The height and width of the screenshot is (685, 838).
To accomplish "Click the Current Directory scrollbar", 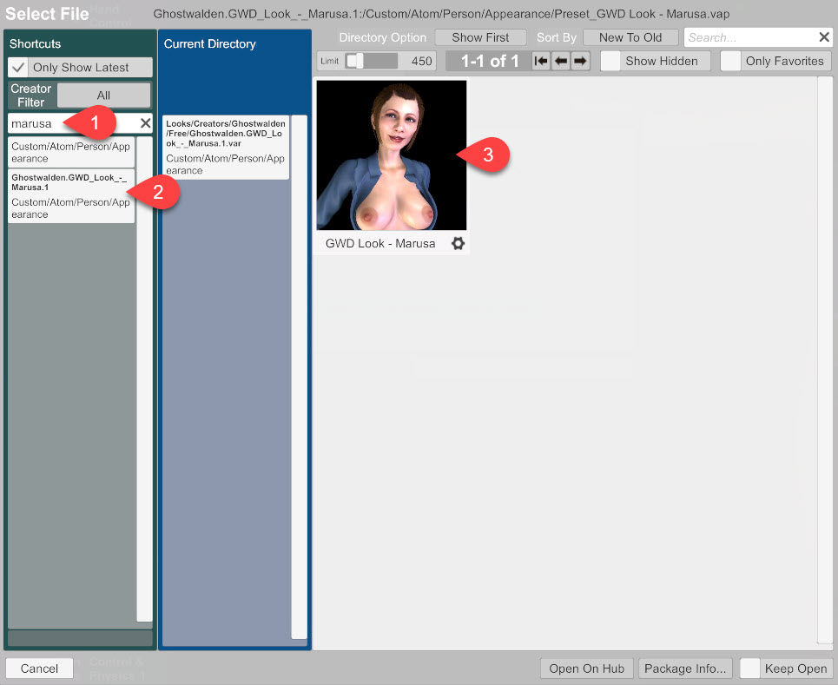I will [300, 377].
